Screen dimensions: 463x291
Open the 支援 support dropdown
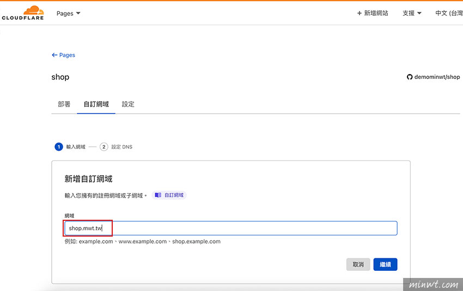pos(412,13)
